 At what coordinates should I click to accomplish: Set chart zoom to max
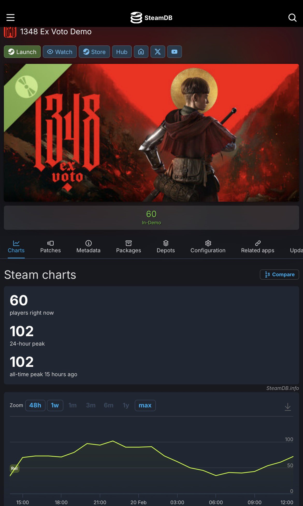pyautogui.click(x=145, y=405)
